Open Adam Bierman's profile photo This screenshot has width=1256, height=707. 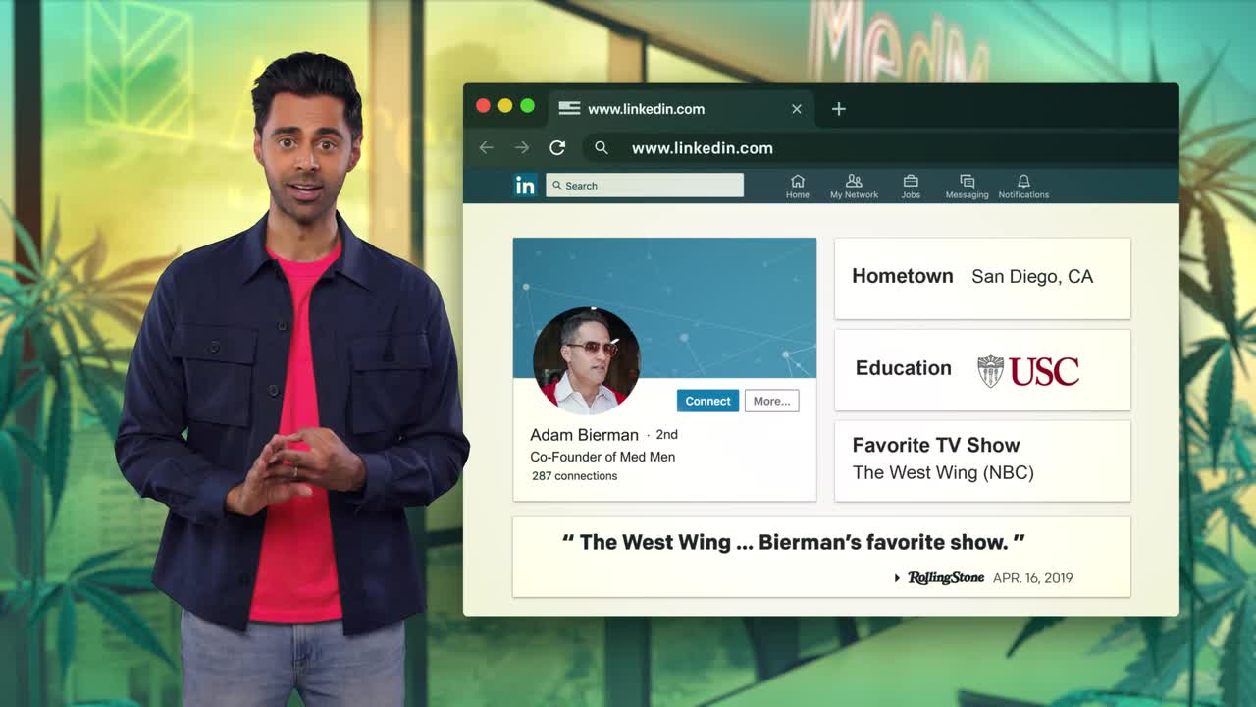coord(586,360)
